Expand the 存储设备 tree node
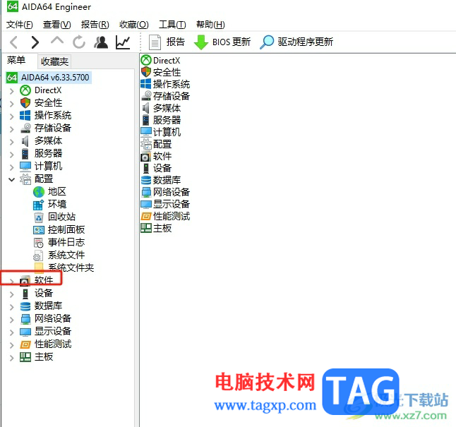The height and width of the screenshot is (427, 456). [x=11, y=129]
